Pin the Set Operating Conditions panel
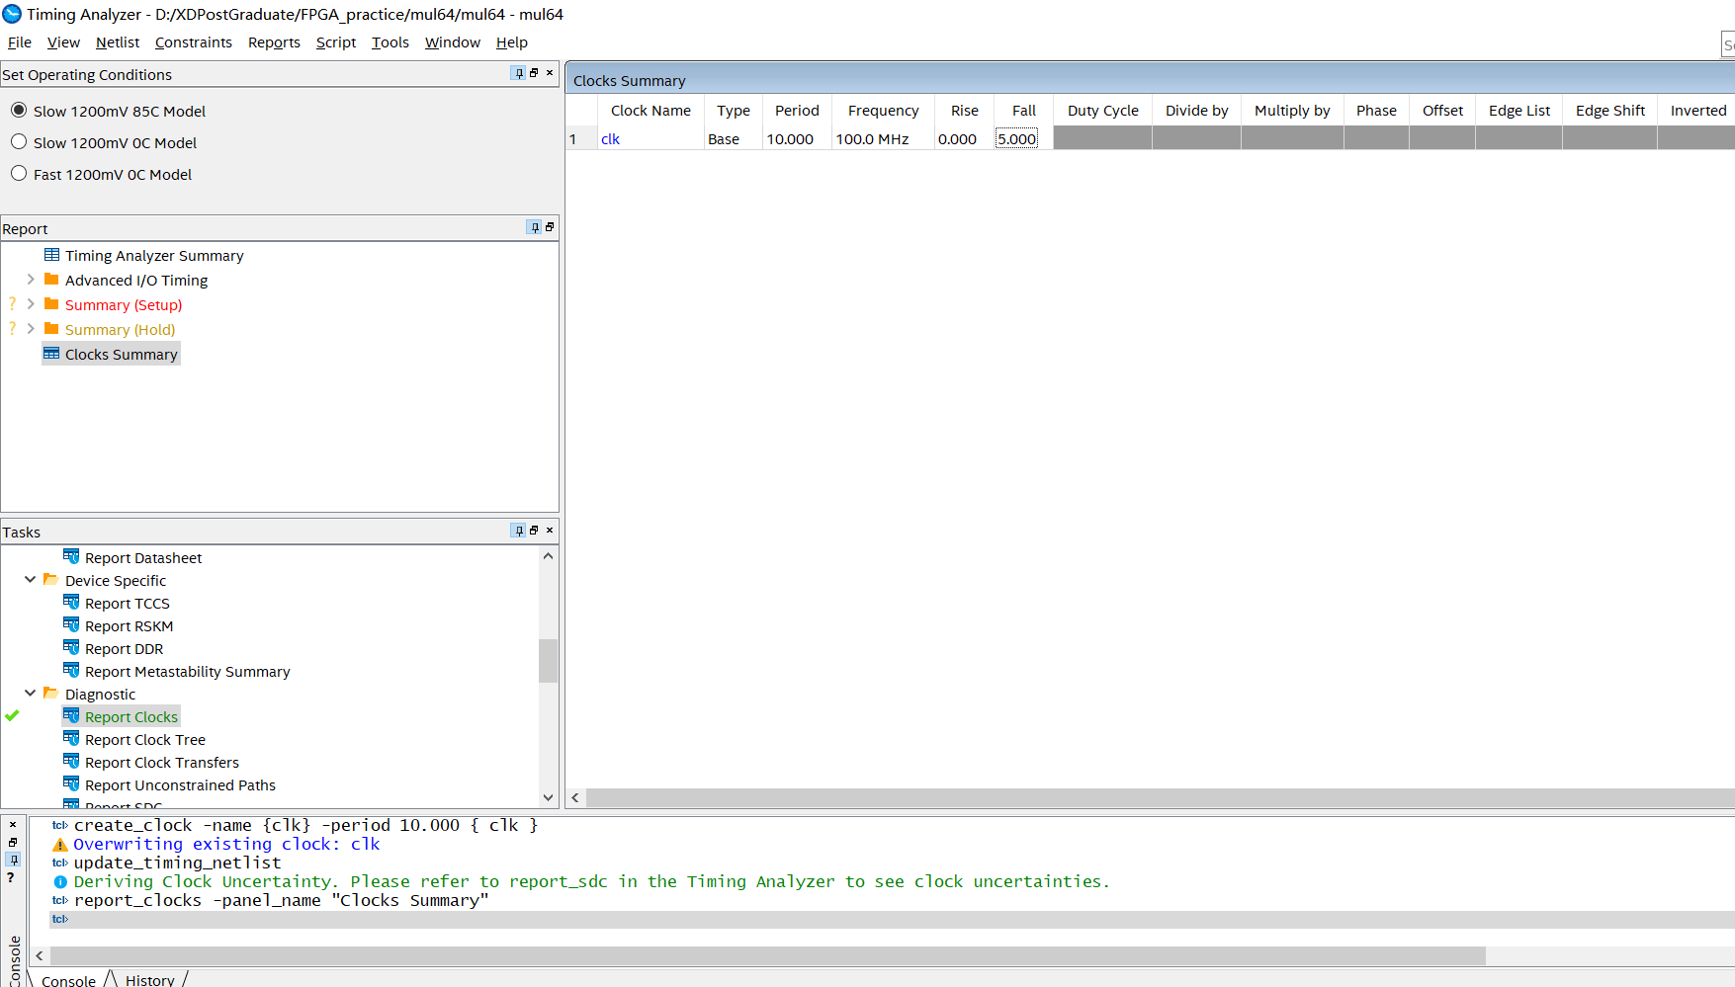The width and height of the screenshot is (1735, 987). click(x=518, y=73)
